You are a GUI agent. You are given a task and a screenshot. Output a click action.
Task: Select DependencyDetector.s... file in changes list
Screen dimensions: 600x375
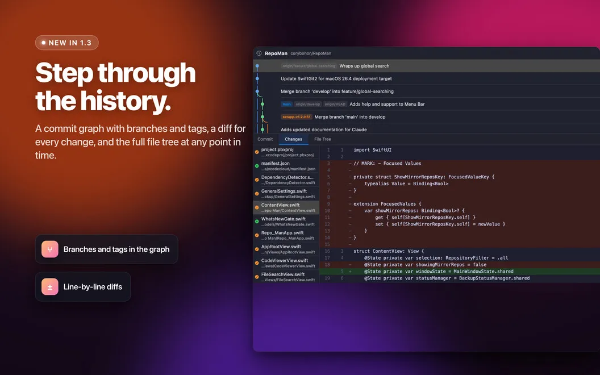[286, 180]
